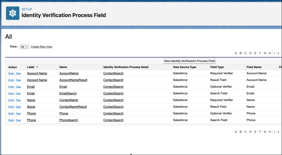Filter by letter E in bottom alphabet bar
The width and height of the screenshot is (282, 155).
pyautogui.click(x=255, y=132)
